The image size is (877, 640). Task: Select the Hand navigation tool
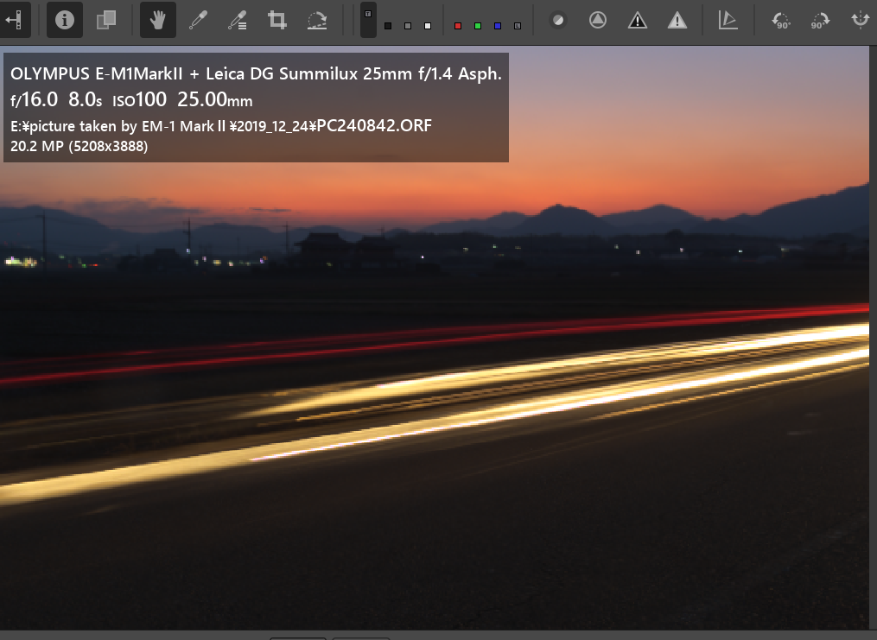pos(158,20)
